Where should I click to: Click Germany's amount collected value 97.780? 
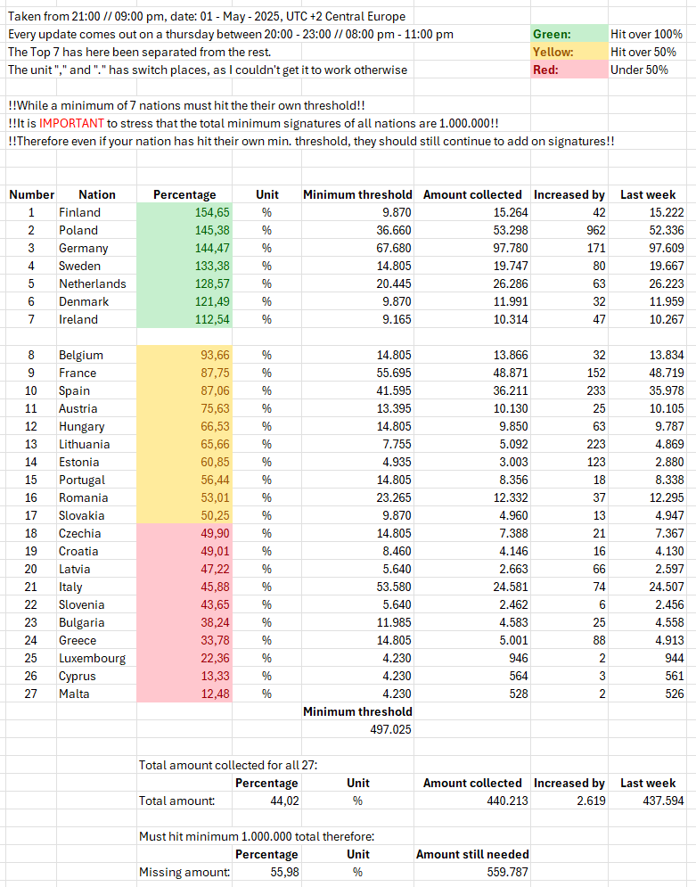(x=472, y=248)
